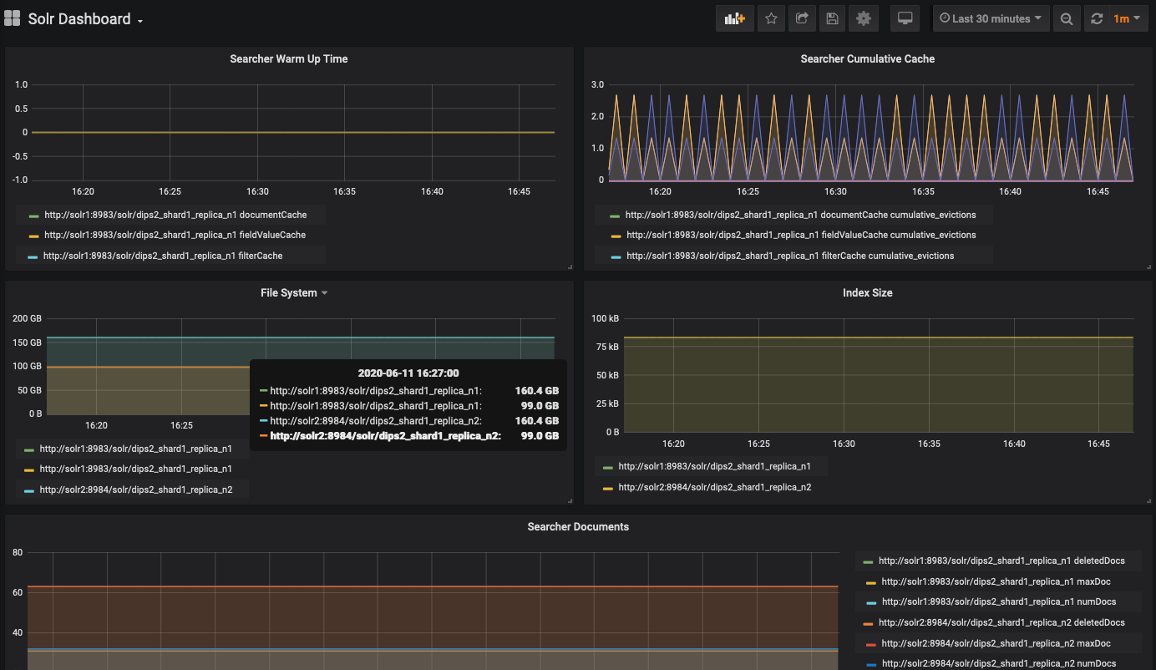Click the Add panel icon
This screenshot has height=670, width=1156.
coord(735,18)
